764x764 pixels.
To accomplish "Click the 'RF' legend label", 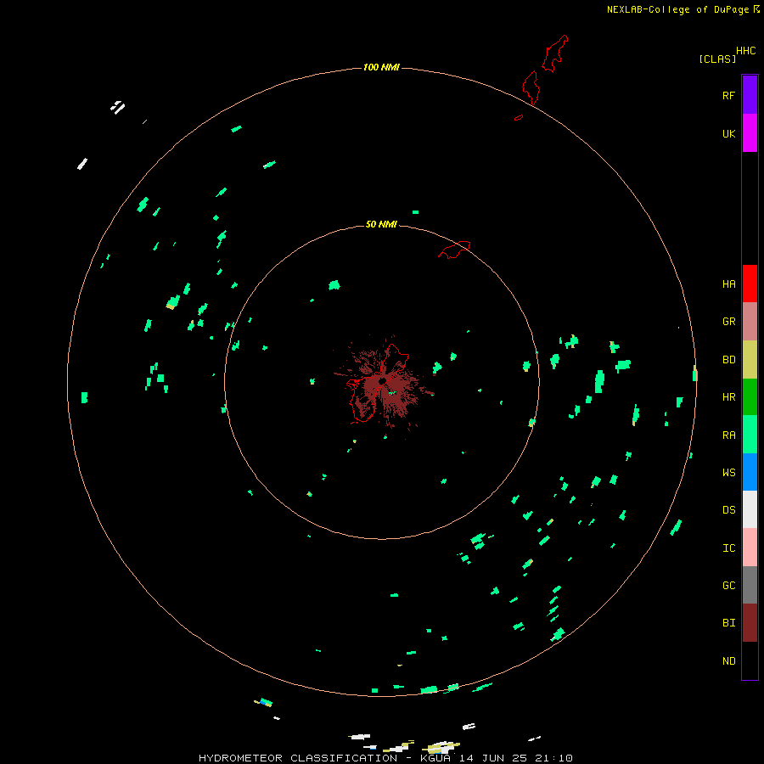I will click(728, 95).
